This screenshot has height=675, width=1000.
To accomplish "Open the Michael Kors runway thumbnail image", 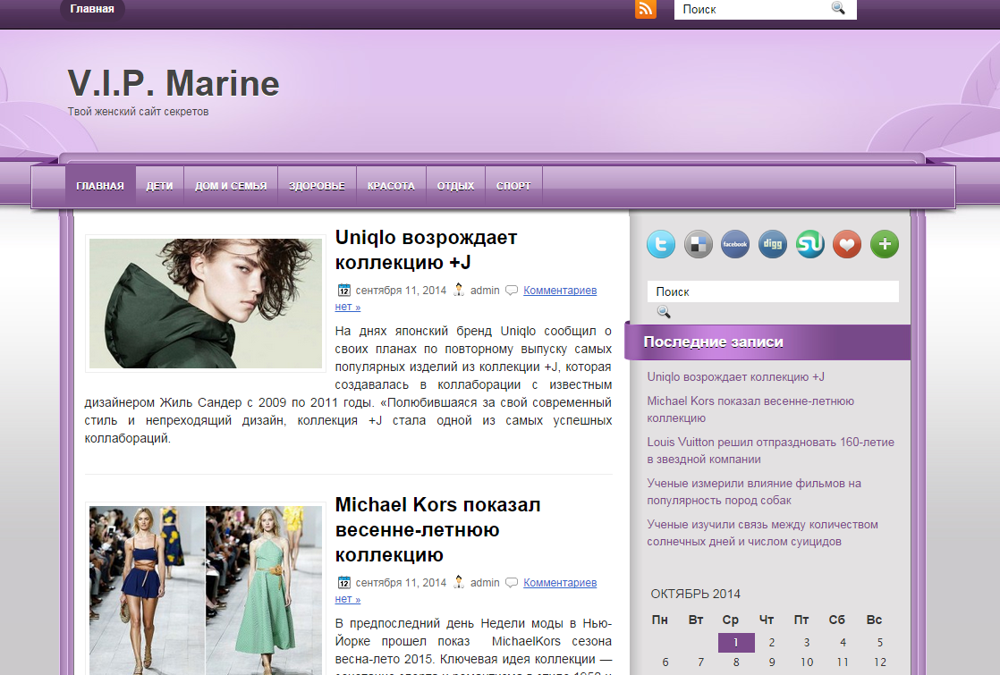I will point(206,589).
